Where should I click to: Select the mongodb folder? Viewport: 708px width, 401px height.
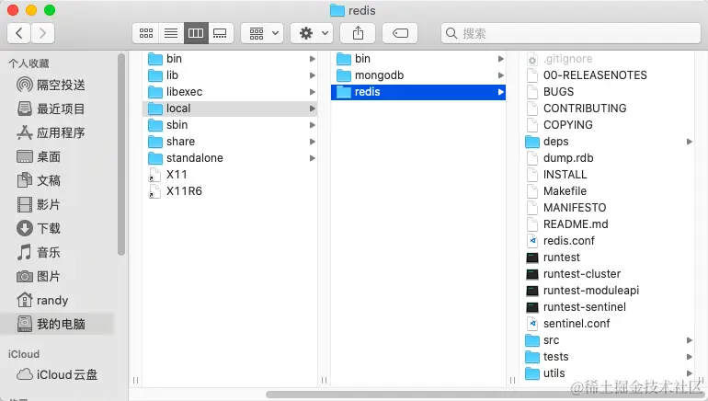tap(418, 75)
